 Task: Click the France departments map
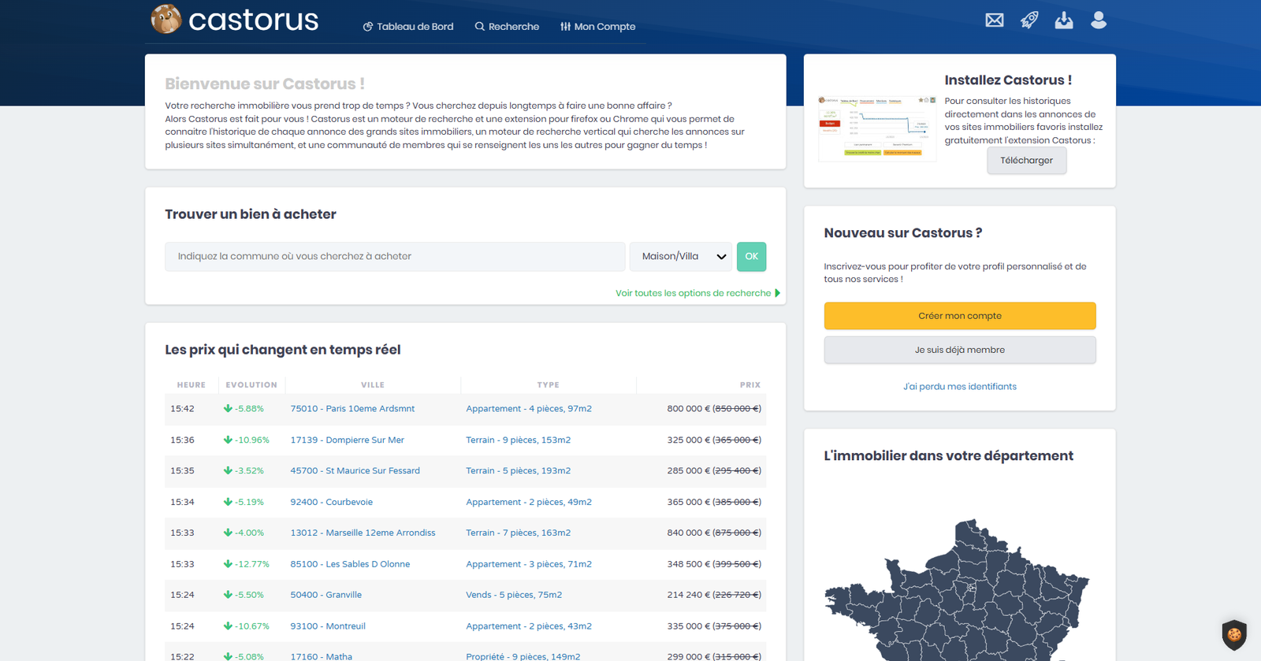pyautogui.click(x=958, y=591)
